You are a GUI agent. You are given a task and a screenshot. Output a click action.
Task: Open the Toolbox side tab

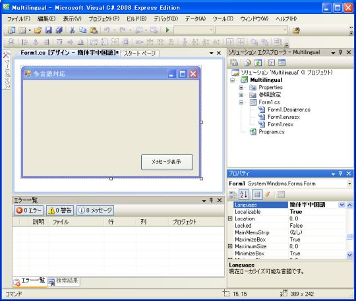(x=7, y=70)
